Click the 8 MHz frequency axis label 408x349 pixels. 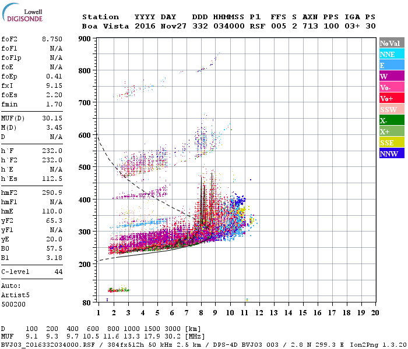(x=201, y=313)
